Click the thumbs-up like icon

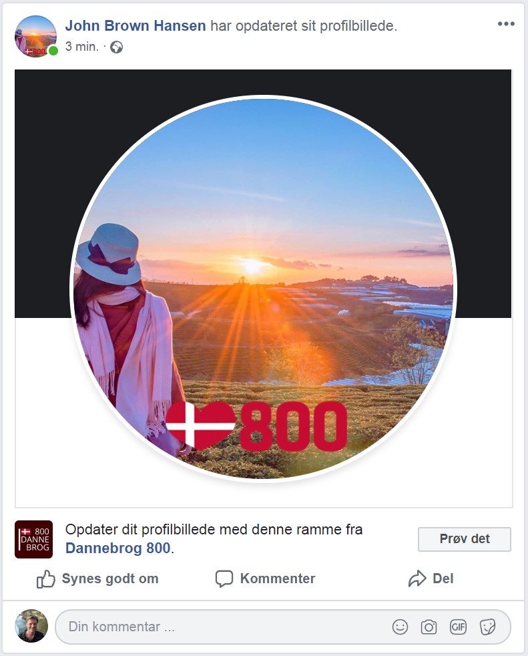(45, 579)
